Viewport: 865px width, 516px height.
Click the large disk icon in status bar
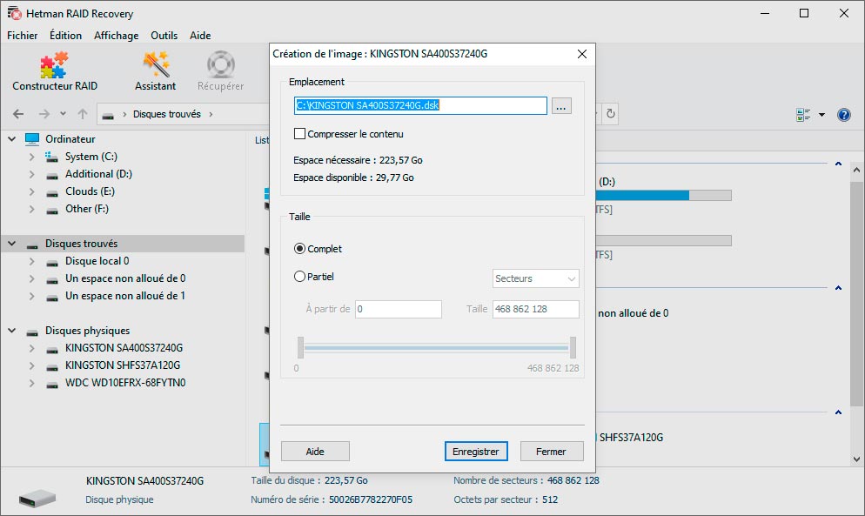tap(37, 499)
